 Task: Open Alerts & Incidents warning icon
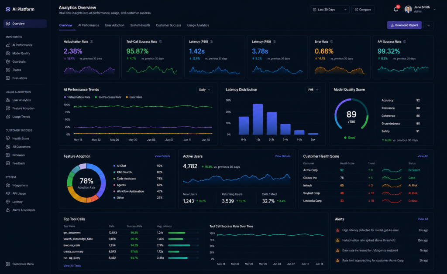8,210
